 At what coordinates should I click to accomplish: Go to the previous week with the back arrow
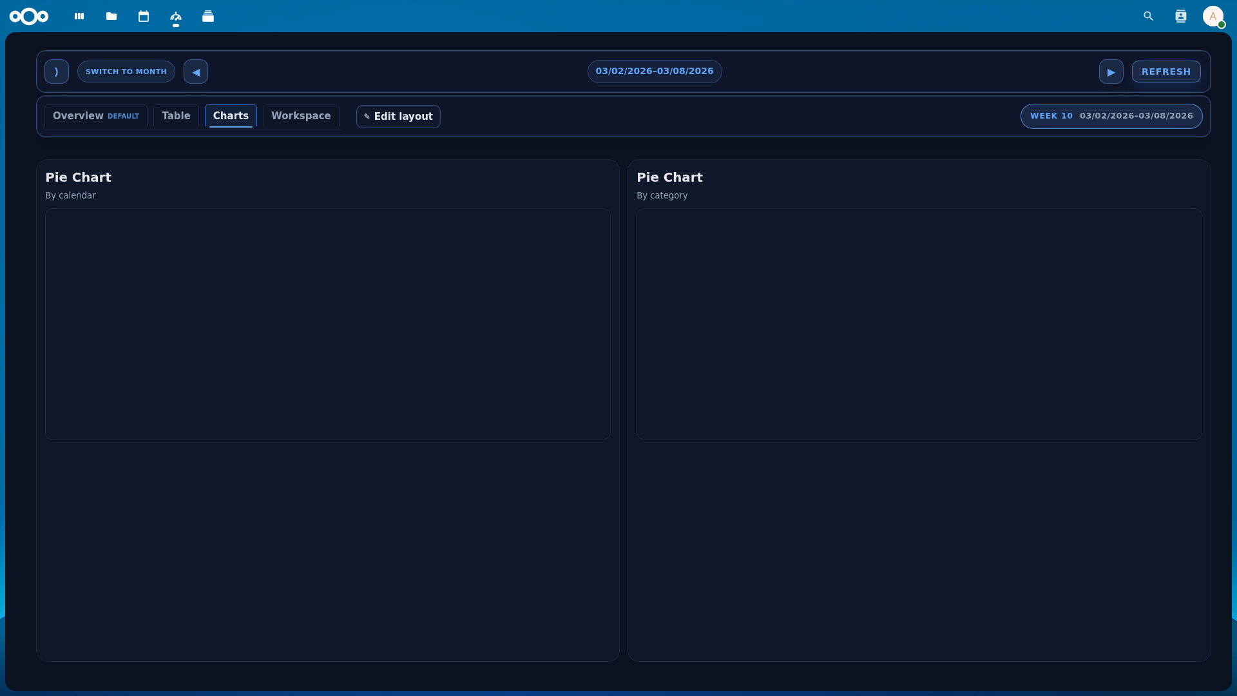point(195,71)
